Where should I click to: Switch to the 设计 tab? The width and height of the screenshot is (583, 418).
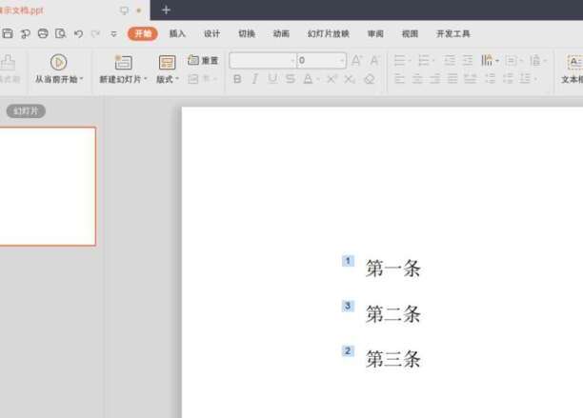(211, 34)
